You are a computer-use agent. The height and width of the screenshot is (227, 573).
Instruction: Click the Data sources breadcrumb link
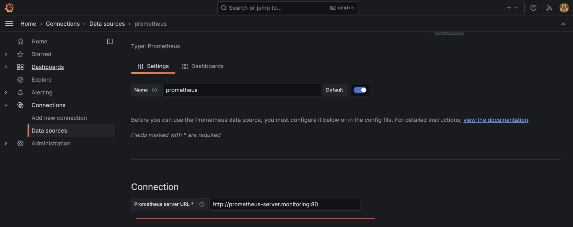tap(107, 24)
